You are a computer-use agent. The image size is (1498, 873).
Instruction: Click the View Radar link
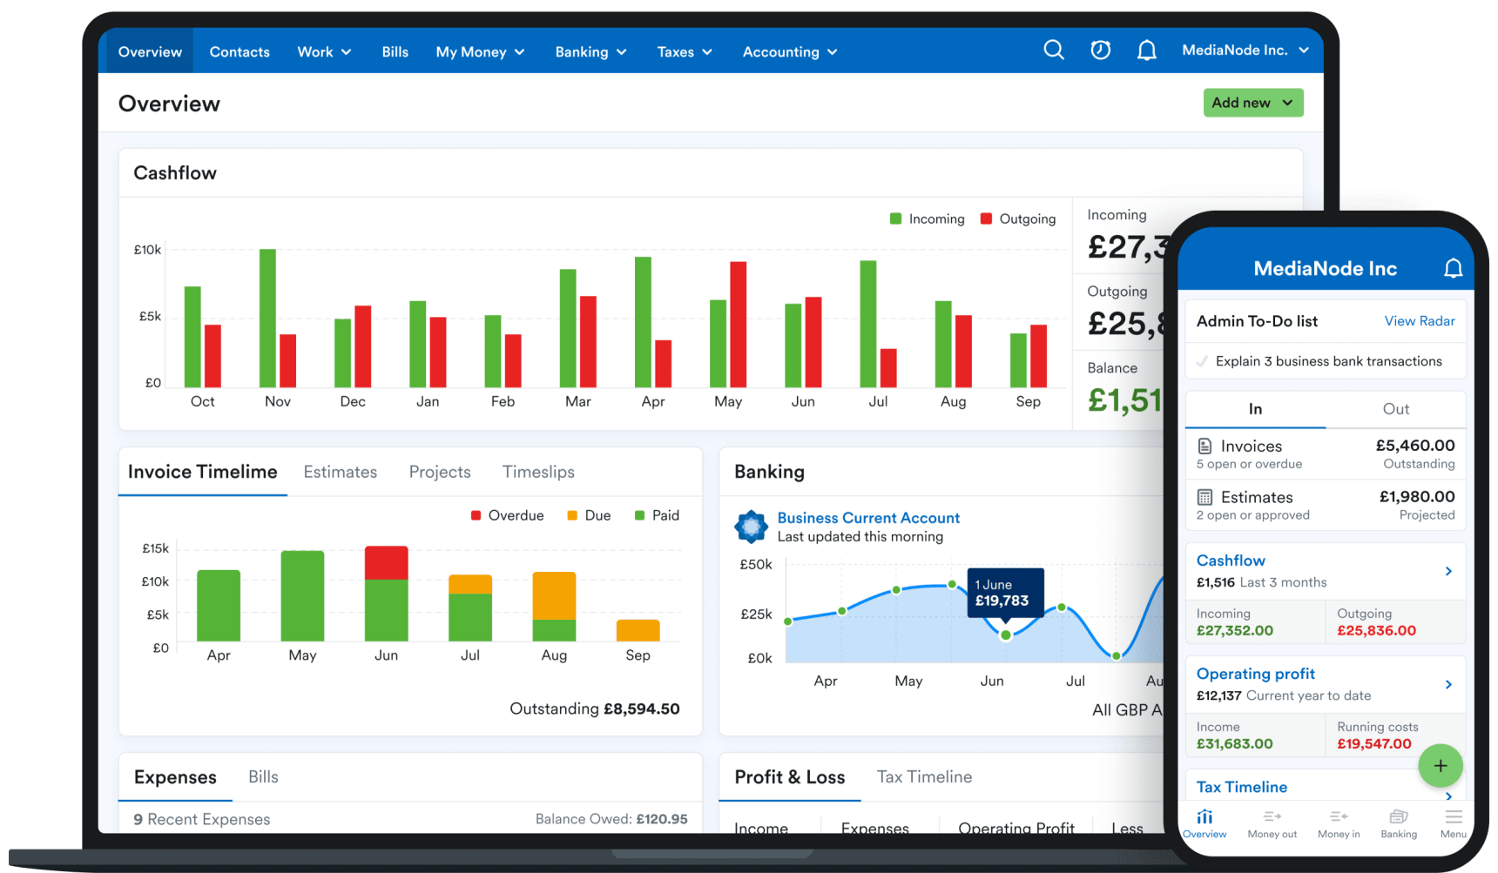[1419, 321]
